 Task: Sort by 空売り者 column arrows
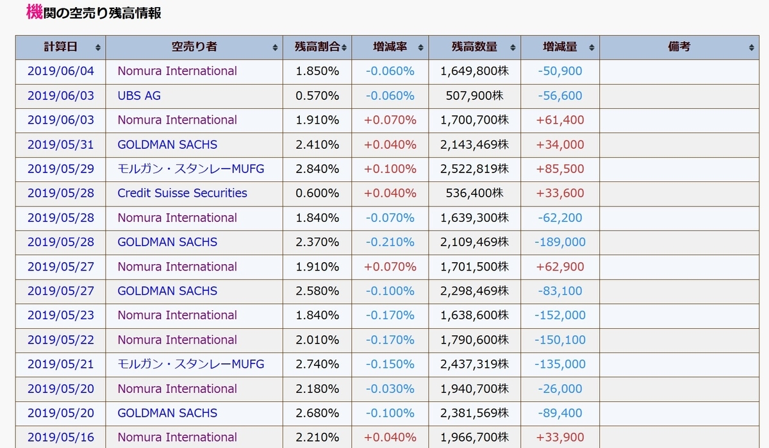click(x=275, y=47)
